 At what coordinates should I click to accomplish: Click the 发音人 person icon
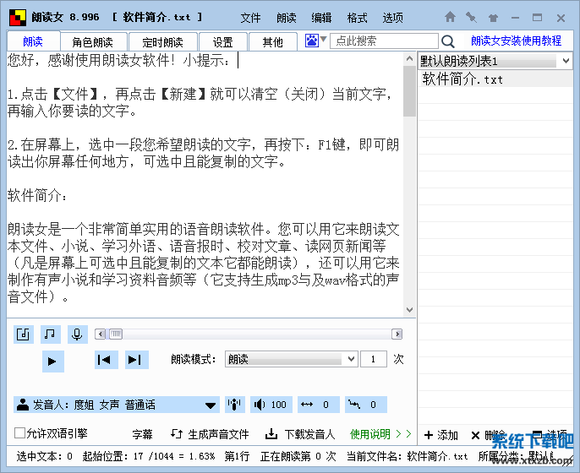click(23, 405)
